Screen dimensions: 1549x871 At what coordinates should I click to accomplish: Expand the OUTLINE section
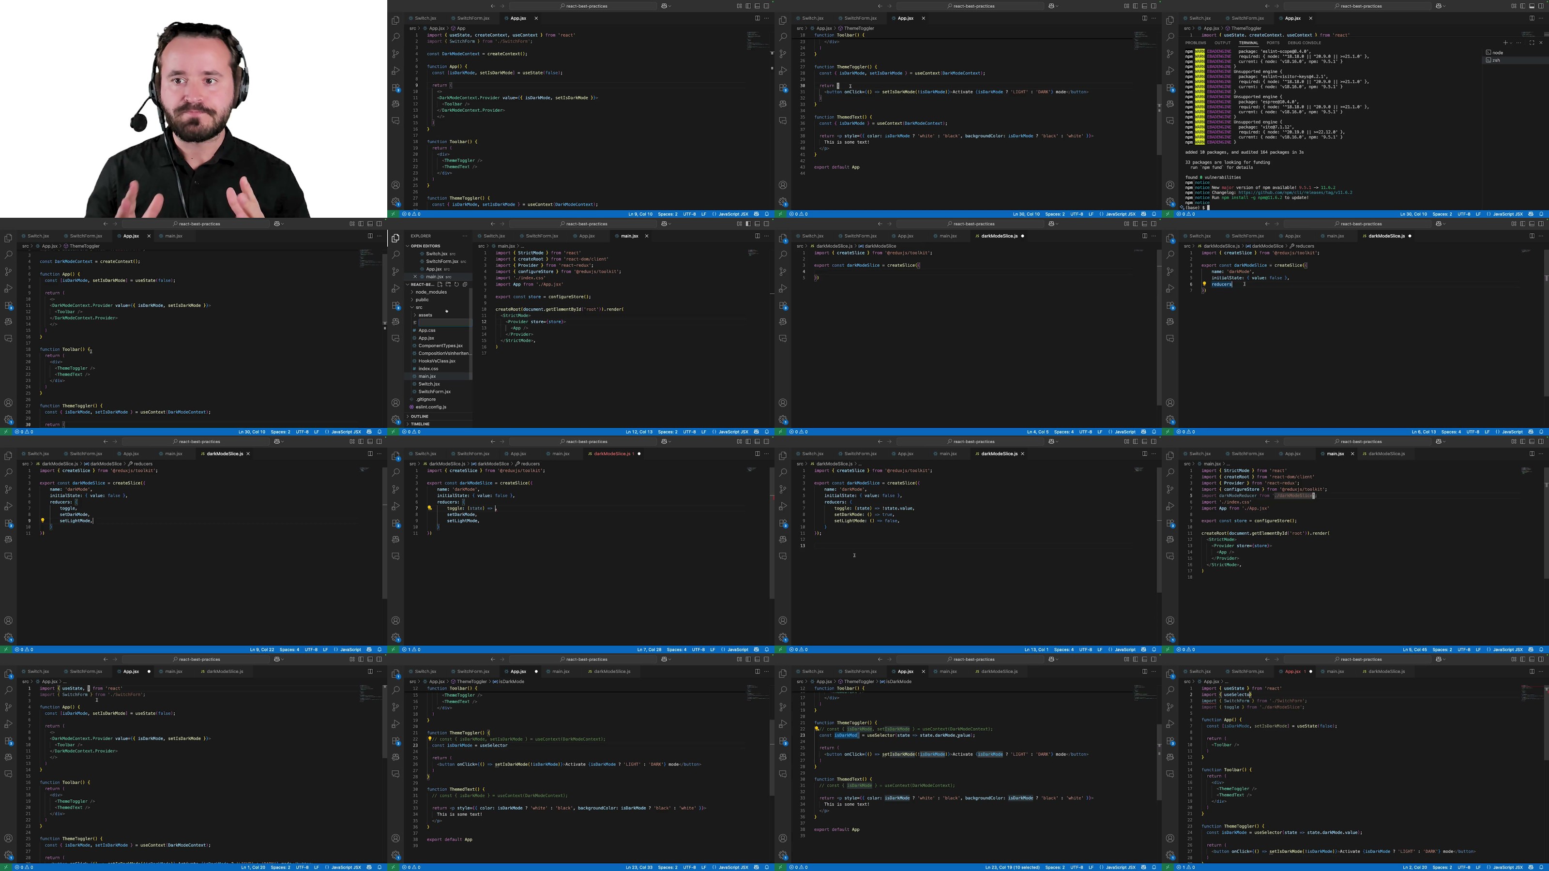(419, 416)
